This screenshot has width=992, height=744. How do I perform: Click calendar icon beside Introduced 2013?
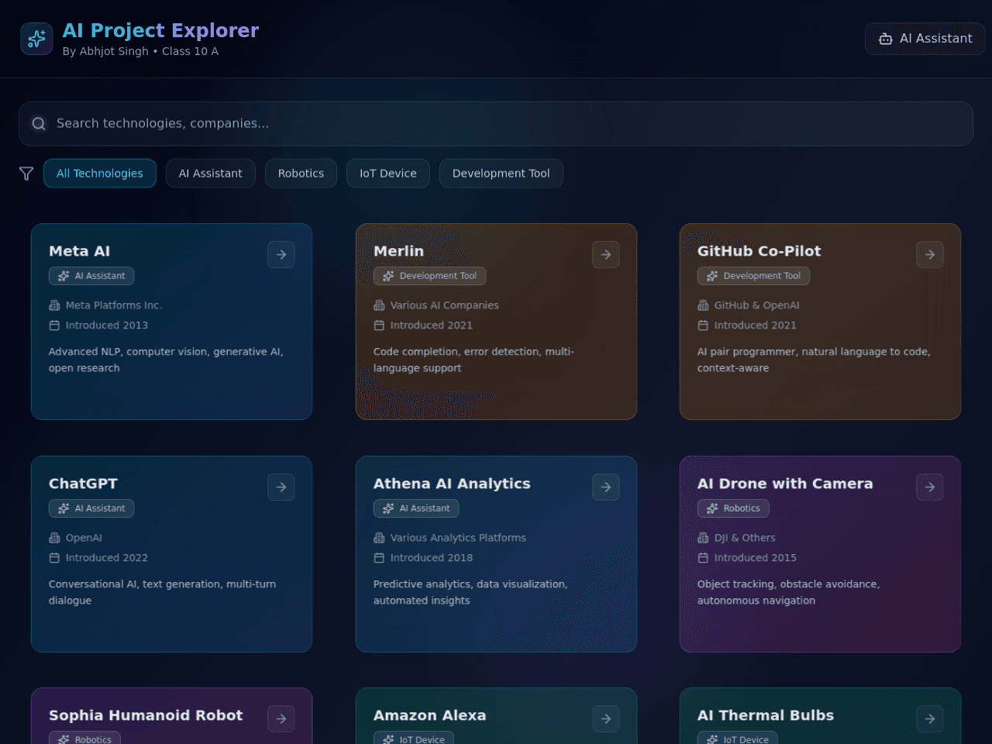click(54, 325)
